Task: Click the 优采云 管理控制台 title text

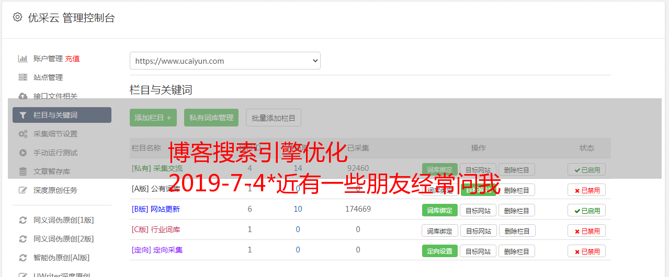Action: tap(71, 18)
